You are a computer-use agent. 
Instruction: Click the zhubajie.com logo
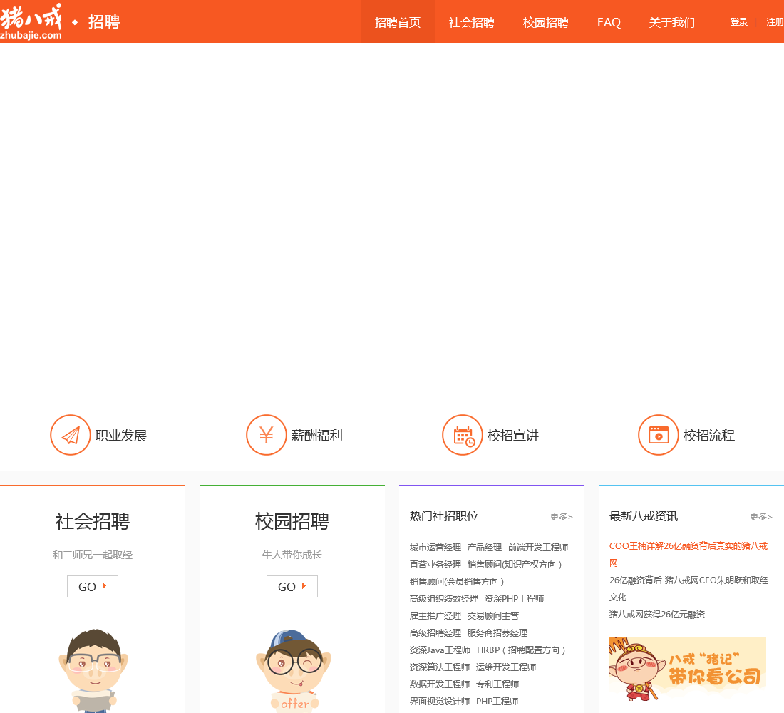[31, 21]
